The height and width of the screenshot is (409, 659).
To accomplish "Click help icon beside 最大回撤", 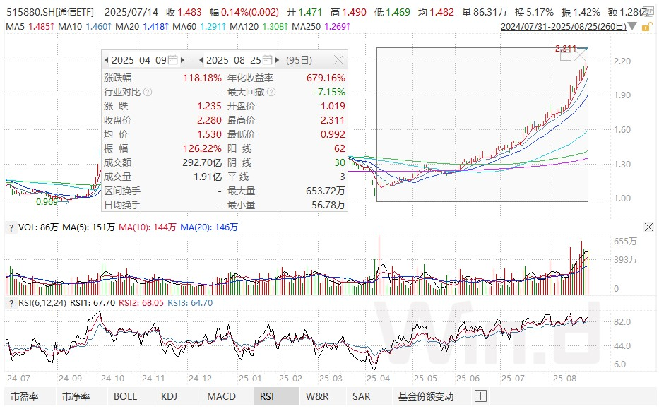I will 271,92.
